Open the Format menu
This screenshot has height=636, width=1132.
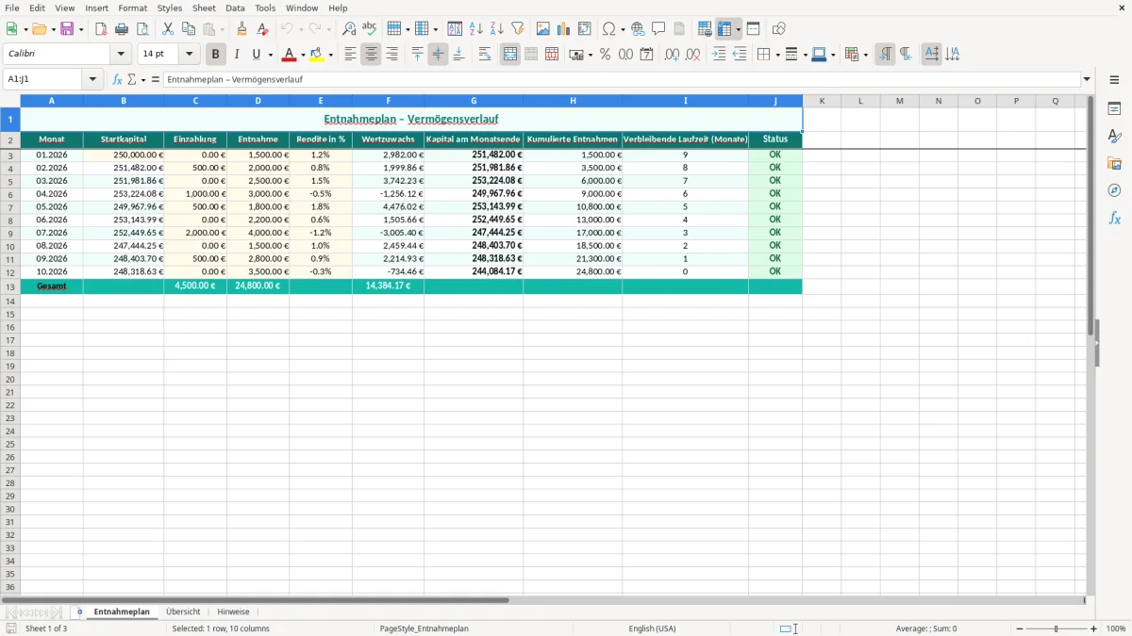point(132,8)
